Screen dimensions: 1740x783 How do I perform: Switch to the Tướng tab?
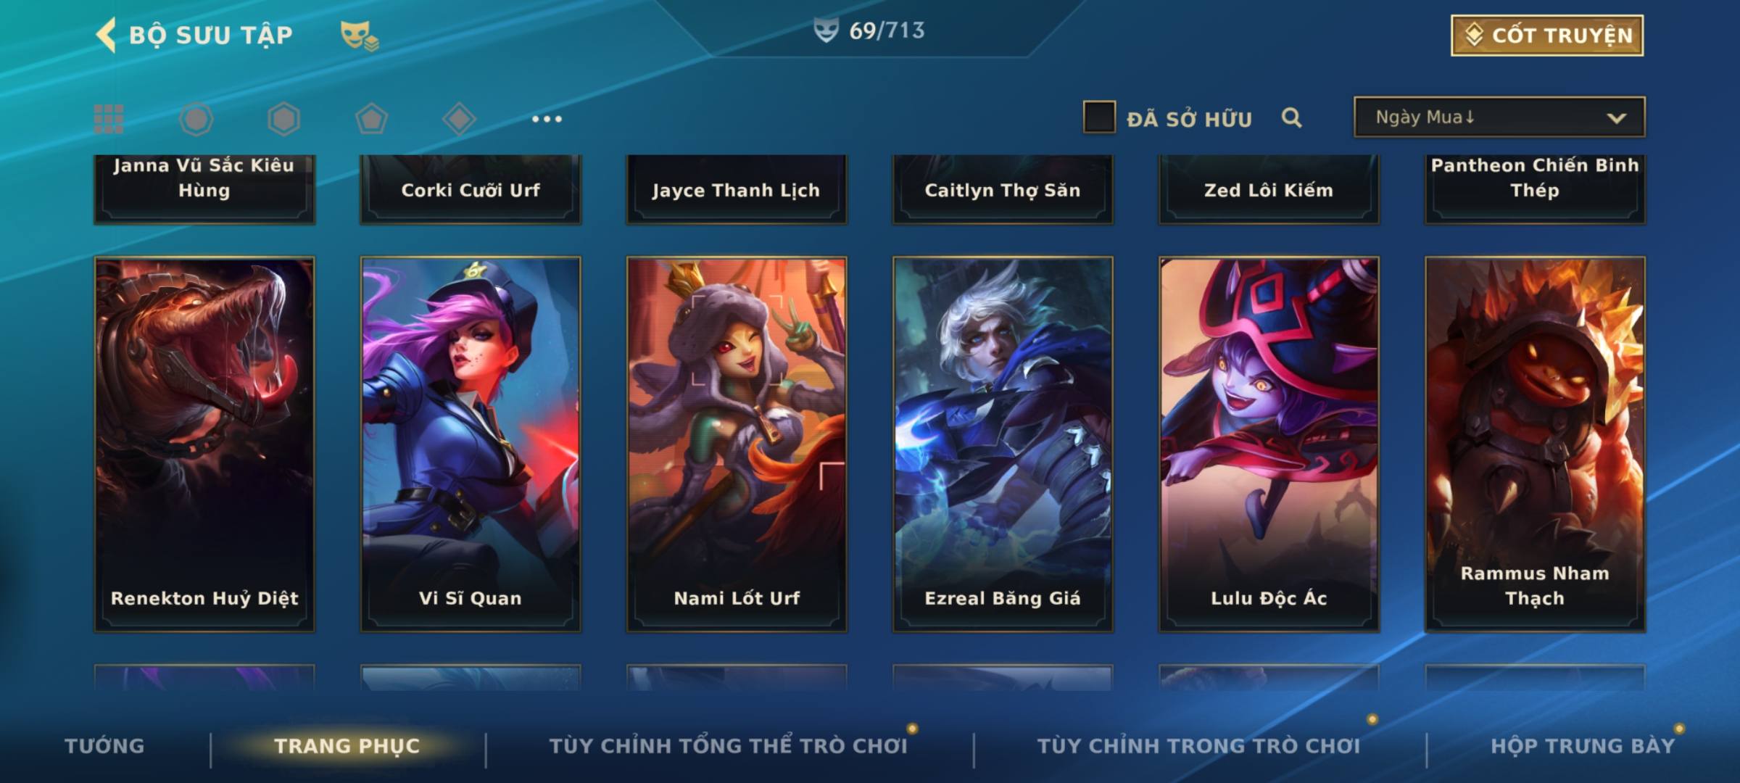104,746
